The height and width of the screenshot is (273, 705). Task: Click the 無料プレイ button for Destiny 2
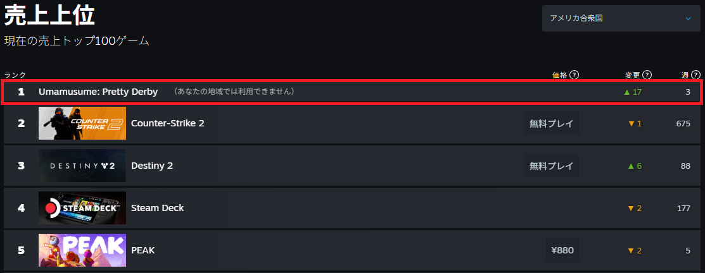tap(551, 166)
